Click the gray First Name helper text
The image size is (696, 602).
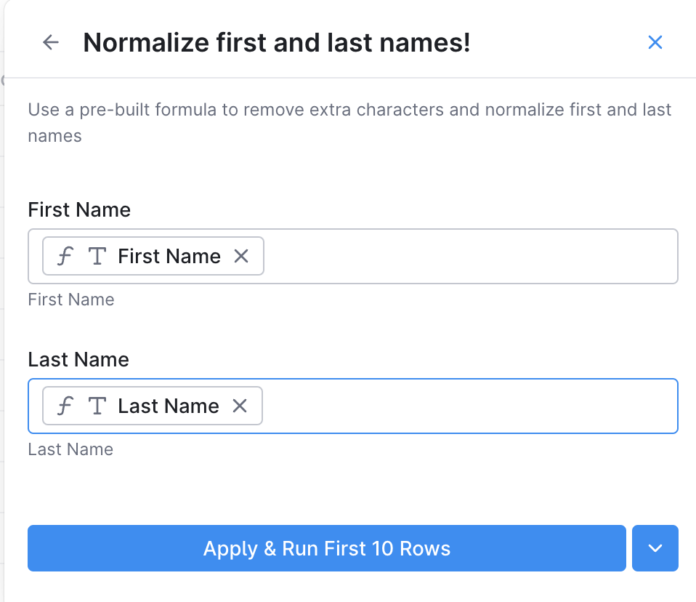[71, 300]
